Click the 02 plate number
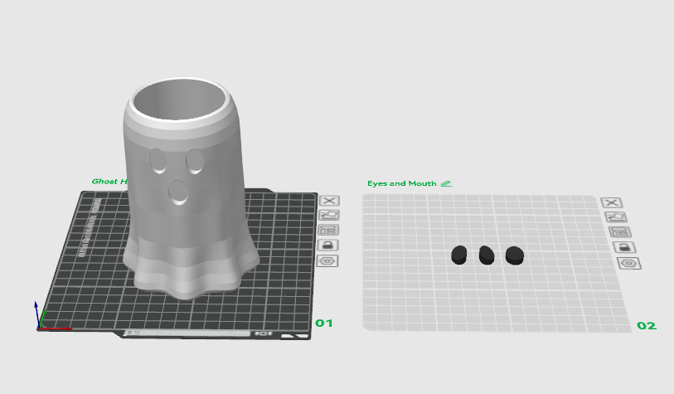This screenshot has height=394, width=674. [x=647, y=326]
